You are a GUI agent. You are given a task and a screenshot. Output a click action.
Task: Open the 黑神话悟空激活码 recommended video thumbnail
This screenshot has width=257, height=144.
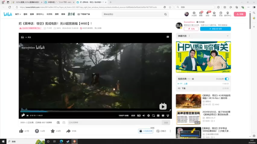(189, 117)
